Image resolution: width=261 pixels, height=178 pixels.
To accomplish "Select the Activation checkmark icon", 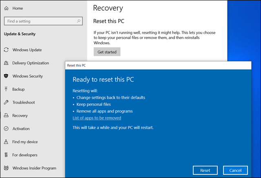I will click(x=6, y=128).
